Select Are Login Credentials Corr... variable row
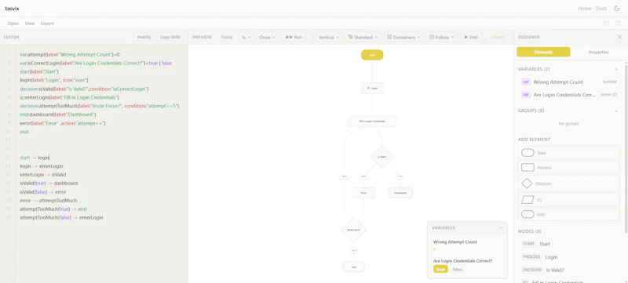 (x=568, y=95)
